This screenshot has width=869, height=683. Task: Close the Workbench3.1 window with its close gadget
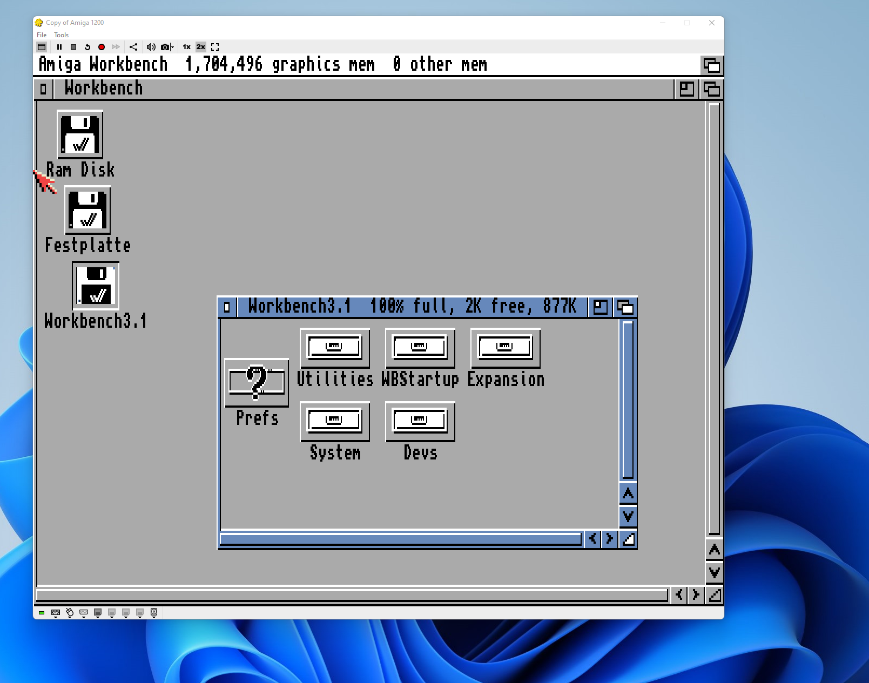point(227,307)
